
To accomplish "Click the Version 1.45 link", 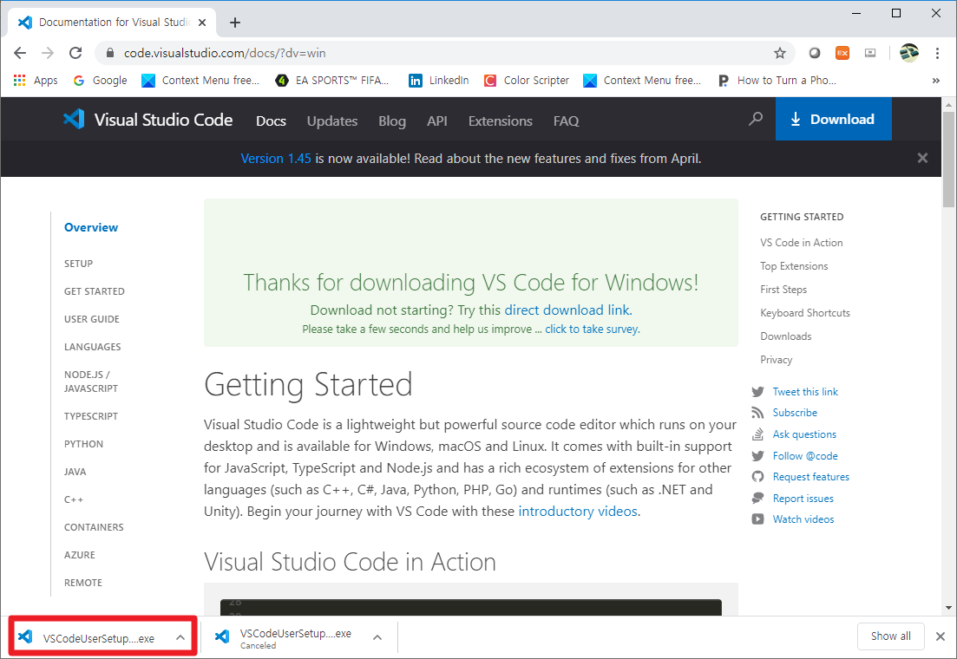I will click(276, 159).
